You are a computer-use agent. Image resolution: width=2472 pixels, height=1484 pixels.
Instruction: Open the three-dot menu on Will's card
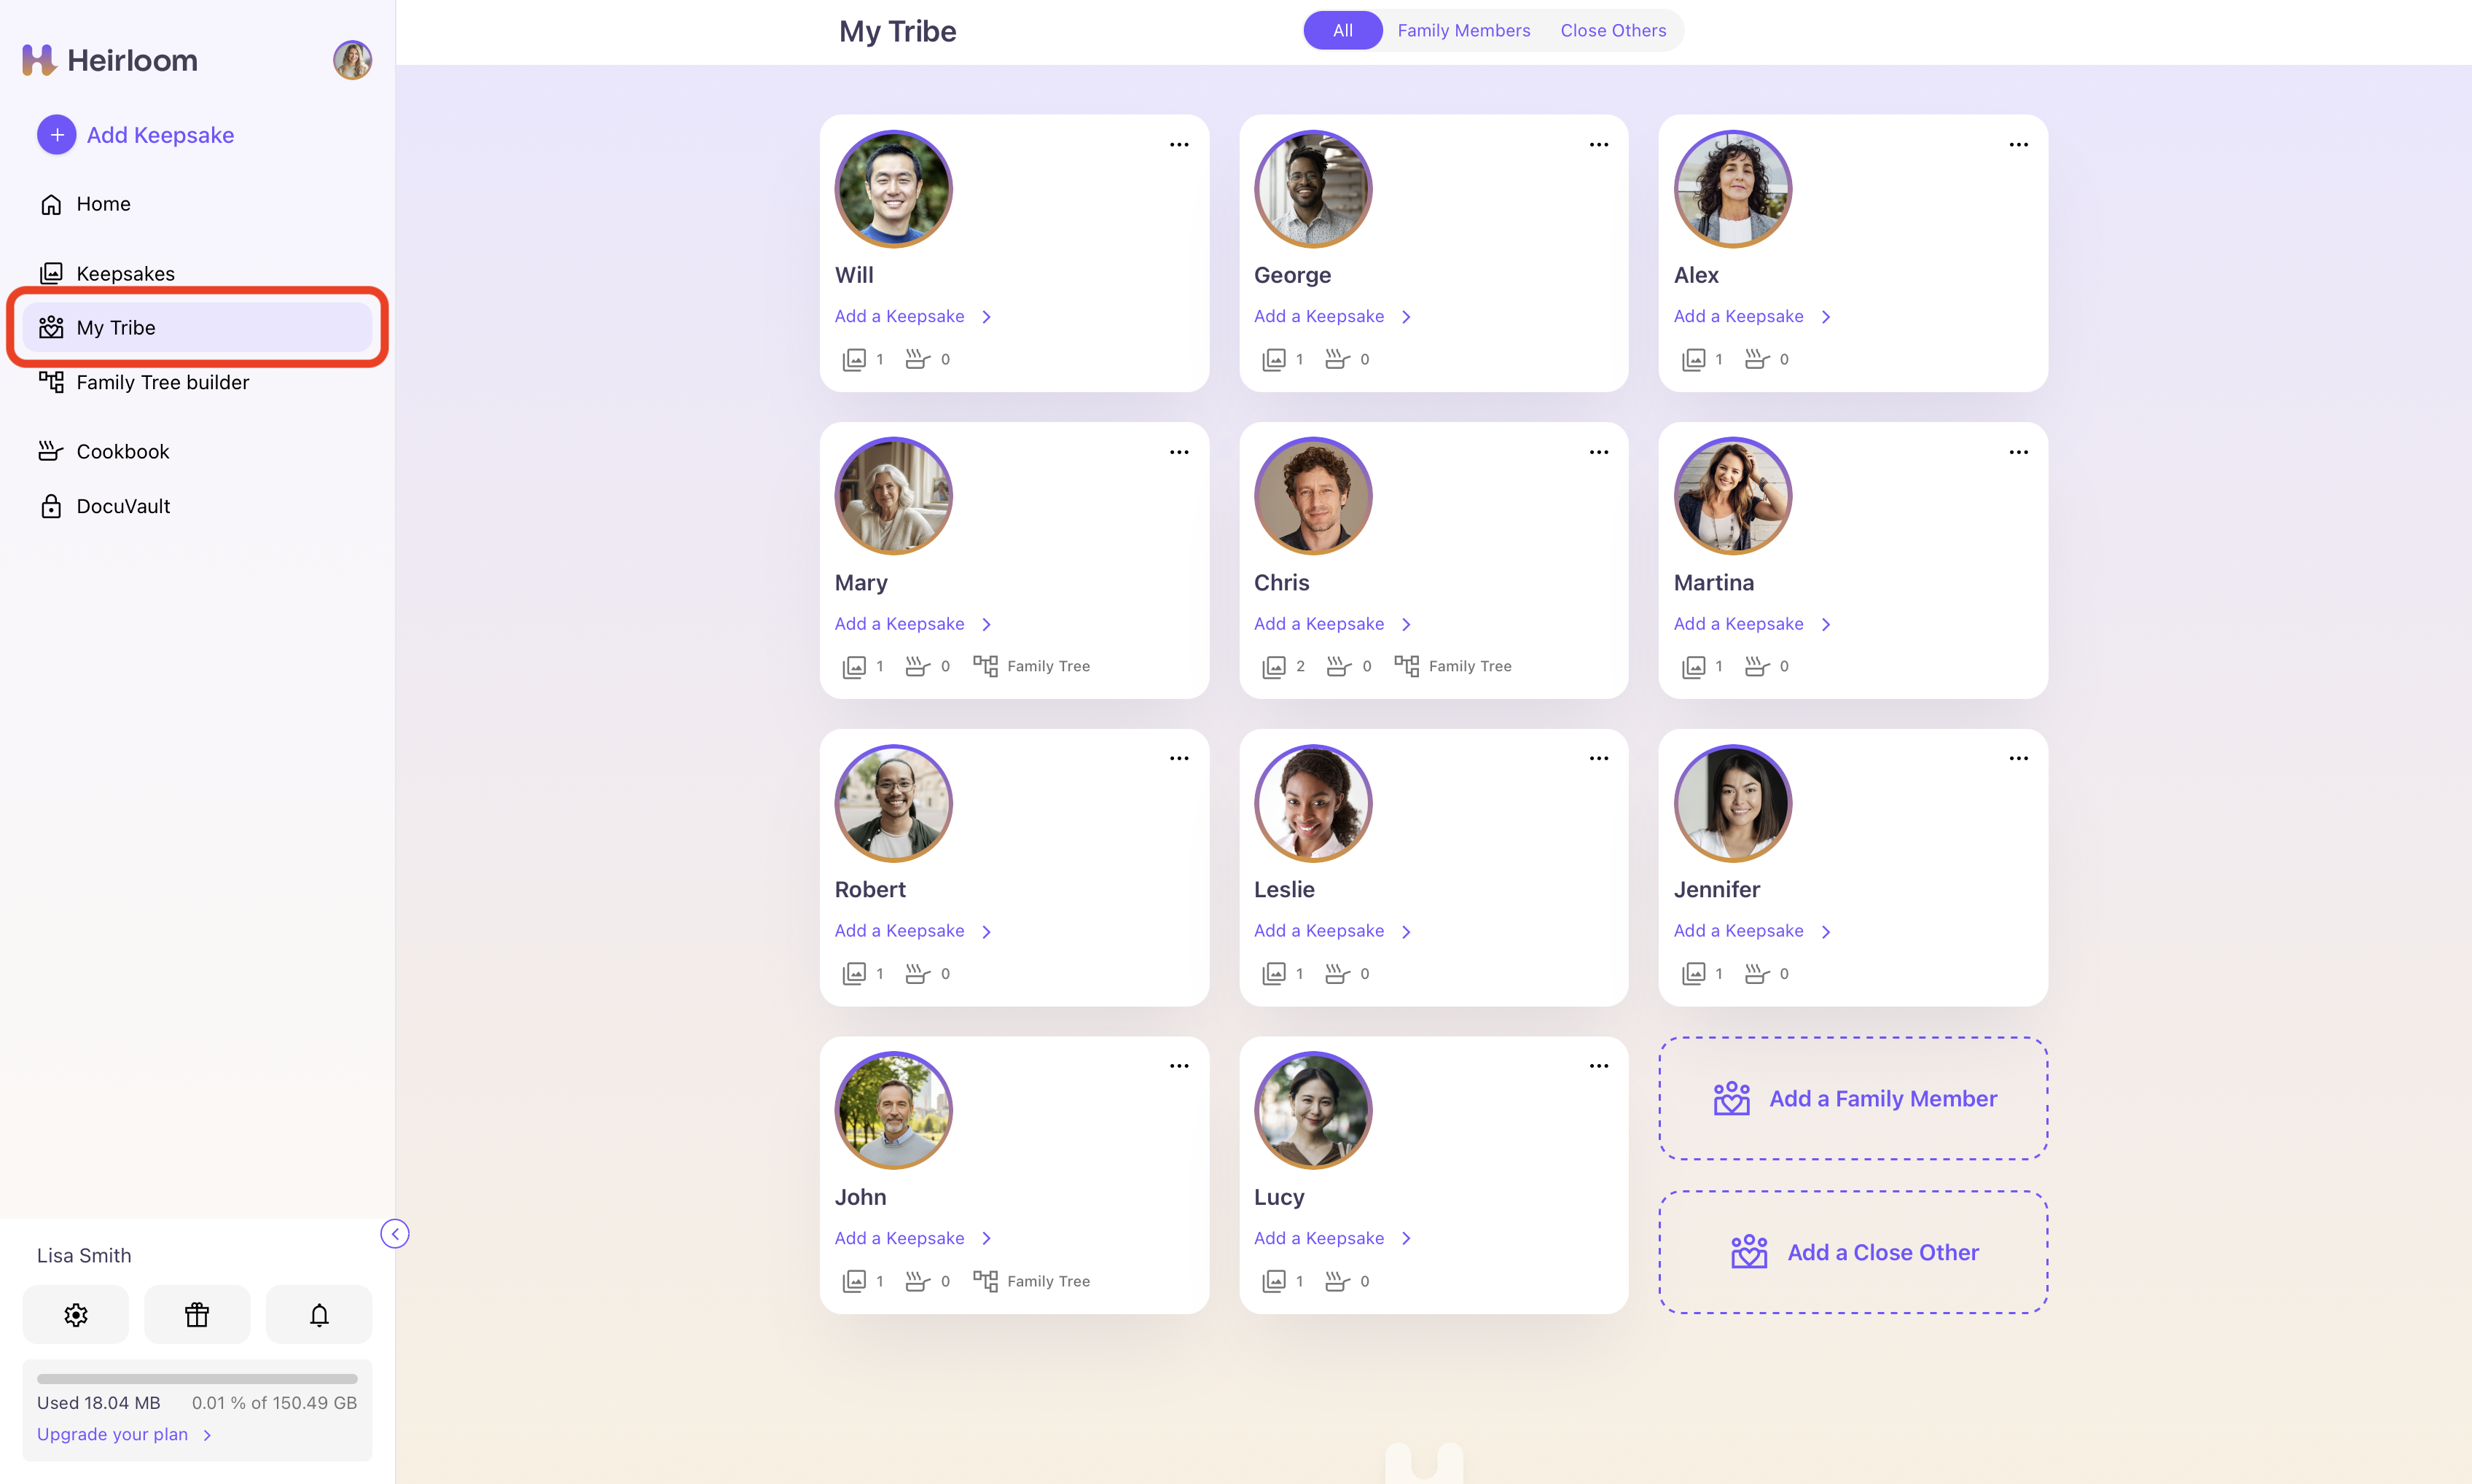click(x=1180, y=145)
